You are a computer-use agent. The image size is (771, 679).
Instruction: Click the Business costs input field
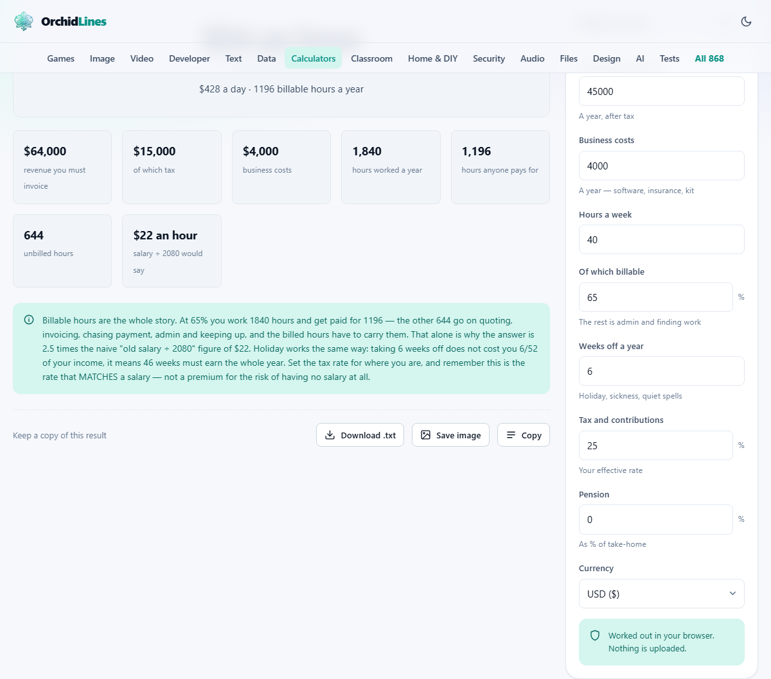(x=661, y=166)
